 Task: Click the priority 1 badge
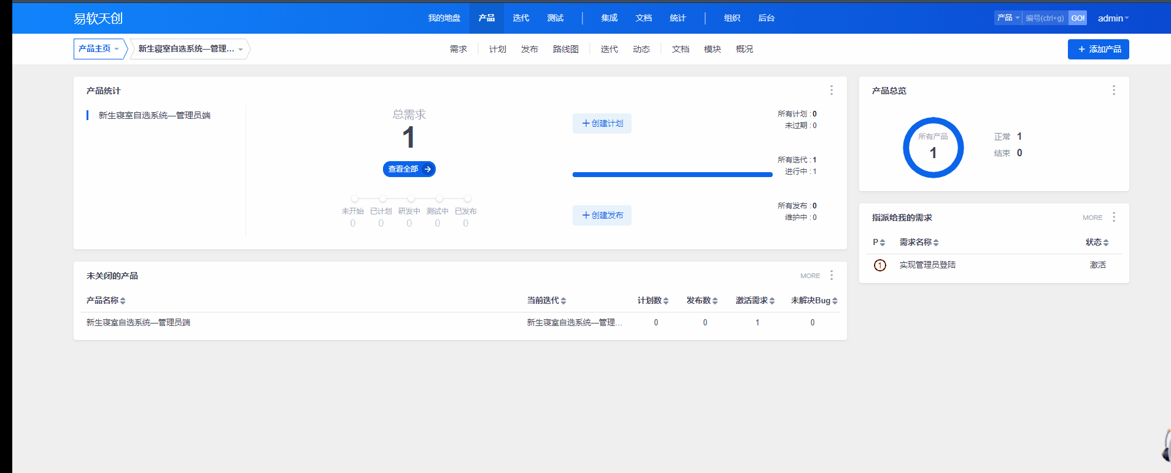click(879, 265)
